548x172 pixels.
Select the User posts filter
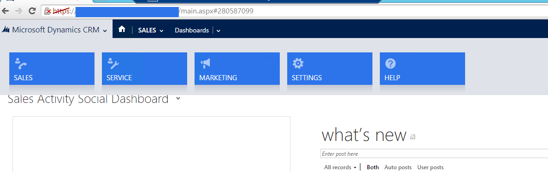[x=430, y=167]
